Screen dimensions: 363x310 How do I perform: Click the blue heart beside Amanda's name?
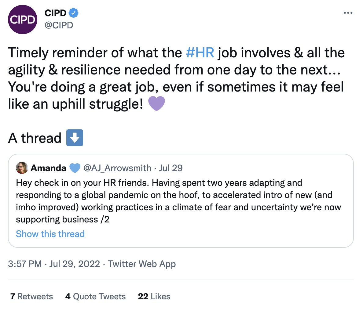75,168
